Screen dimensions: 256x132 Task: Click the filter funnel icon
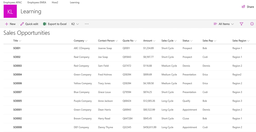(x=241, y=24)
